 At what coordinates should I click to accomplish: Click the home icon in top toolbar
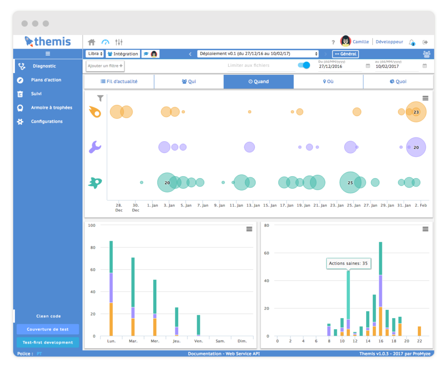pos(91,42)
